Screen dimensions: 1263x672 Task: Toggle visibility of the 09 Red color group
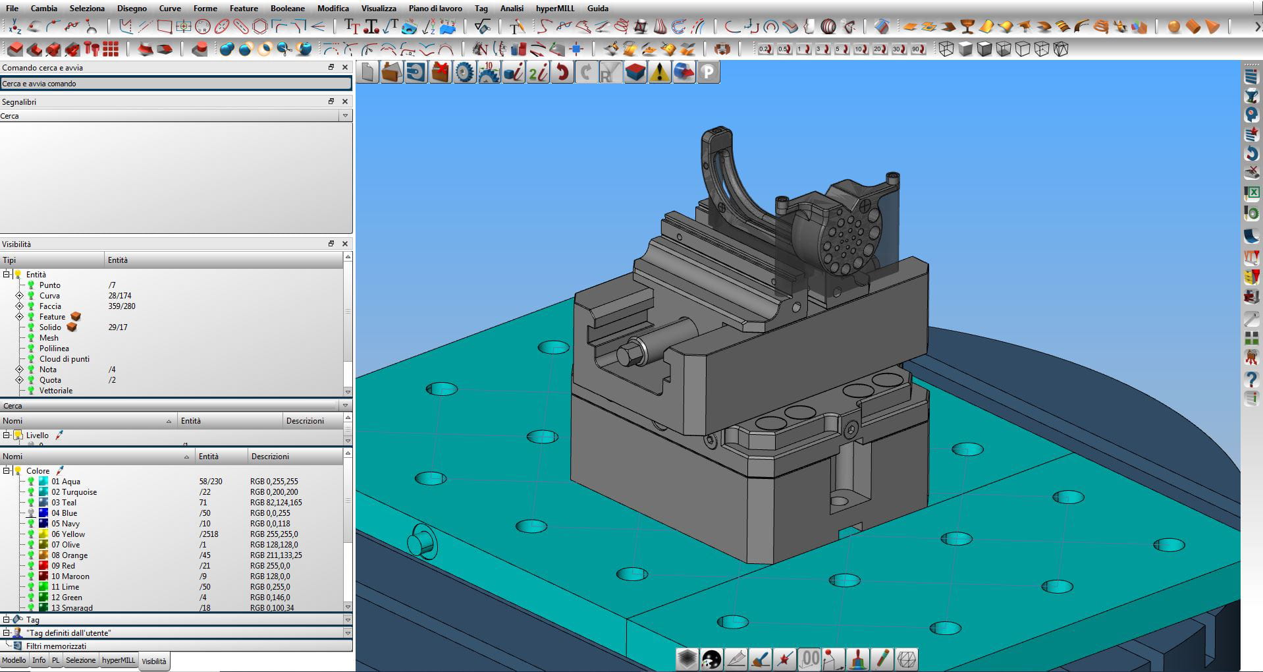(x=31, y=565)
